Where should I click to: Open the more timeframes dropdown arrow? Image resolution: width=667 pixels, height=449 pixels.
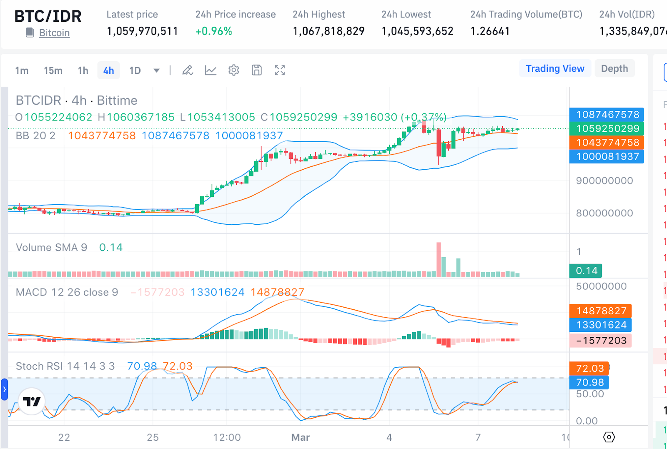(156, 70)
